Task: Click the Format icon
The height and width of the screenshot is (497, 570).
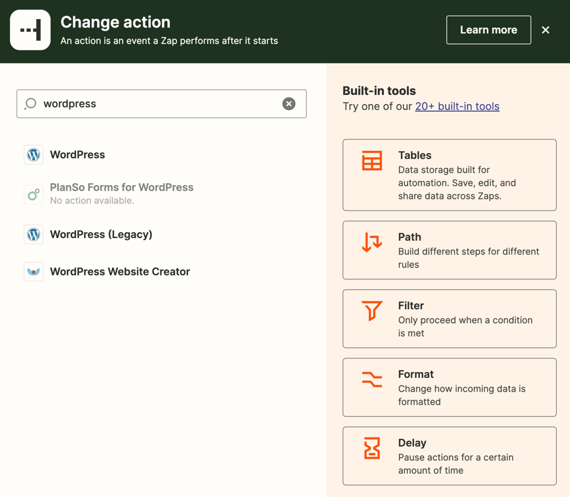Action: coord(372,379)
